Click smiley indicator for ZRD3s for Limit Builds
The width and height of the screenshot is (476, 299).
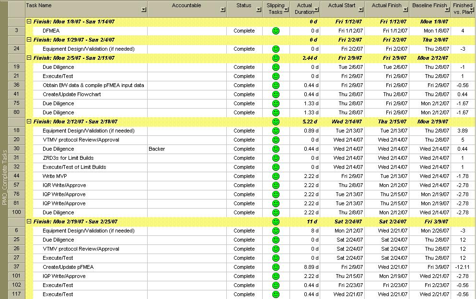[276, 158]
